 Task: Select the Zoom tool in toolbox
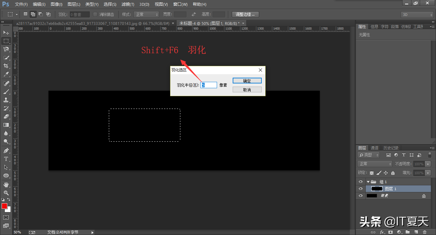pyautogui.click(x=6, y=193)
